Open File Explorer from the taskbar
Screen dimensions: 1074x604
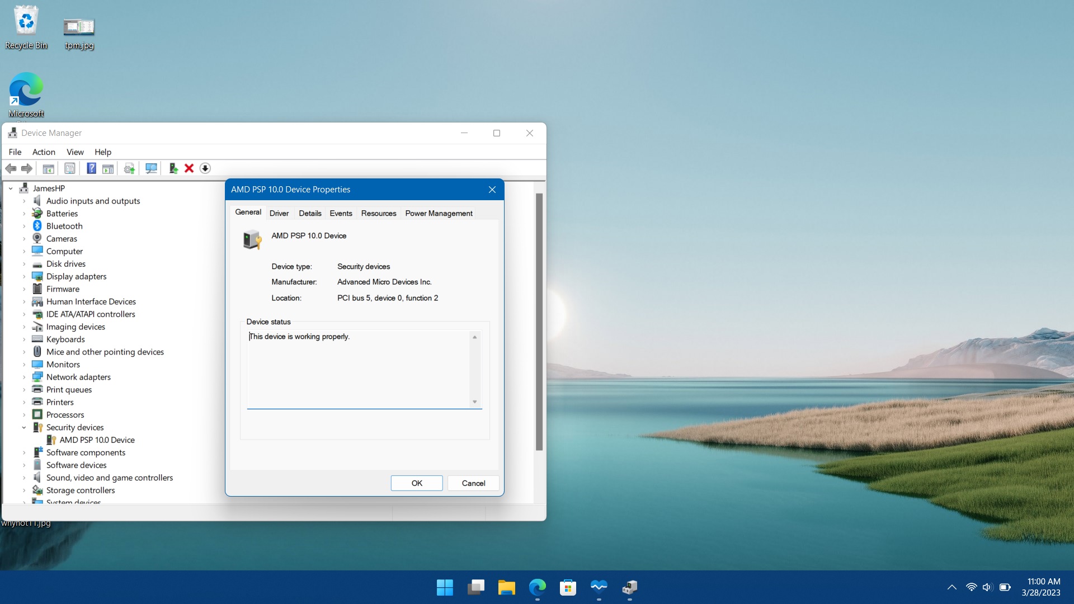(x=507, y=587)
